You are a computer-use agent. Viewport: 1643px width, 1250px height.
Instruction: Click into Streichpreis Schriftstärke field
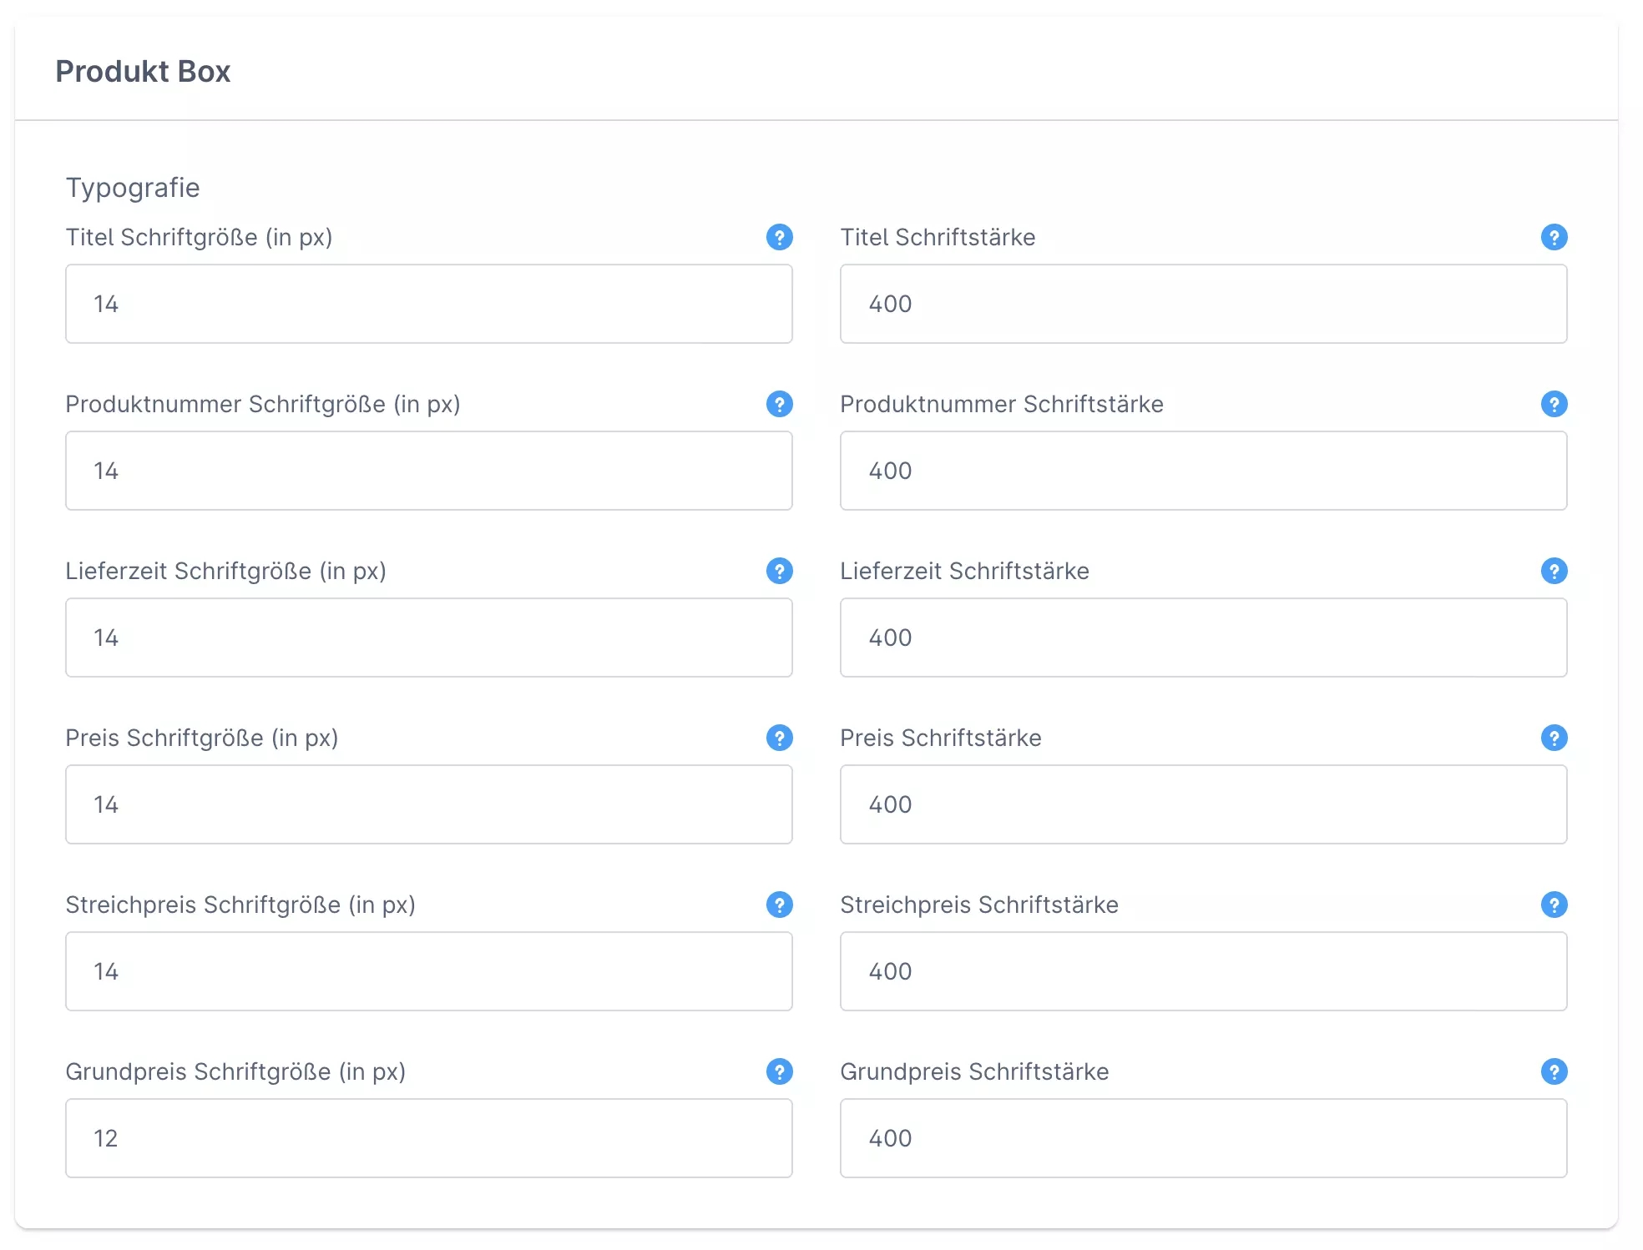point(1203,971)
